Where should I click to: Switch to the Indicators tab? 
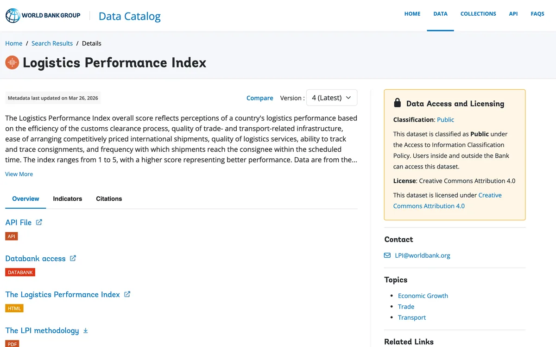pos(68,198)
